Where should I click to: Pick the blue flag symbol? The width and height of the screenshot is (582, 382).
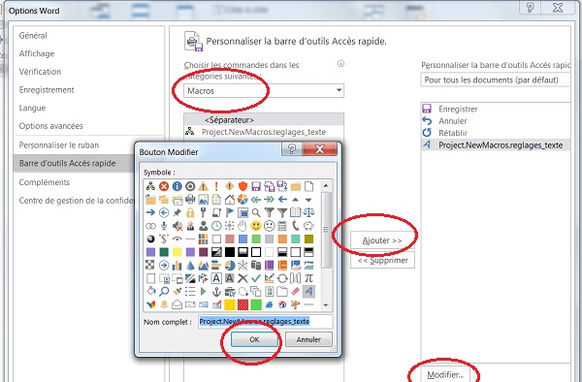coord(230,212)
